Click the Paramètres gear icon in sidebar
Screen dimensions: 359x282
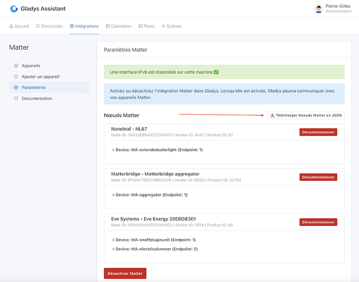pyautogui.click(x=16, y=88)
